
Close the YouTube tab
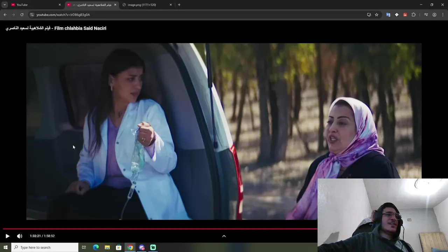[x=59, y=5]
